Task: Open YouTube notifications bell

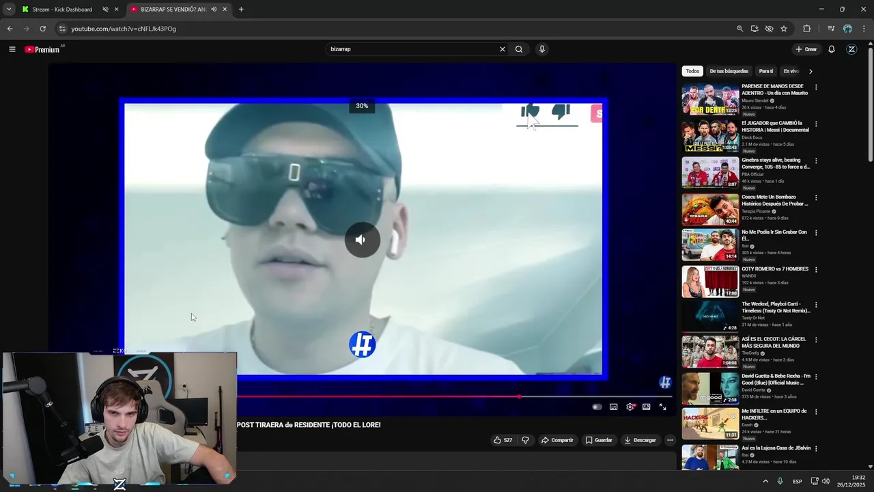Action: [832, 49]
